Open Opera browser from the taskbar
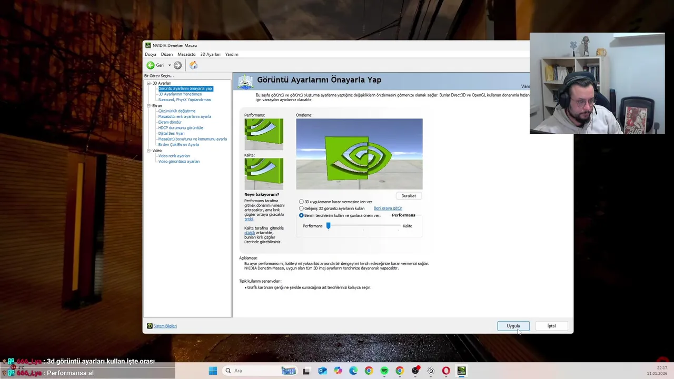 [446, 371]
